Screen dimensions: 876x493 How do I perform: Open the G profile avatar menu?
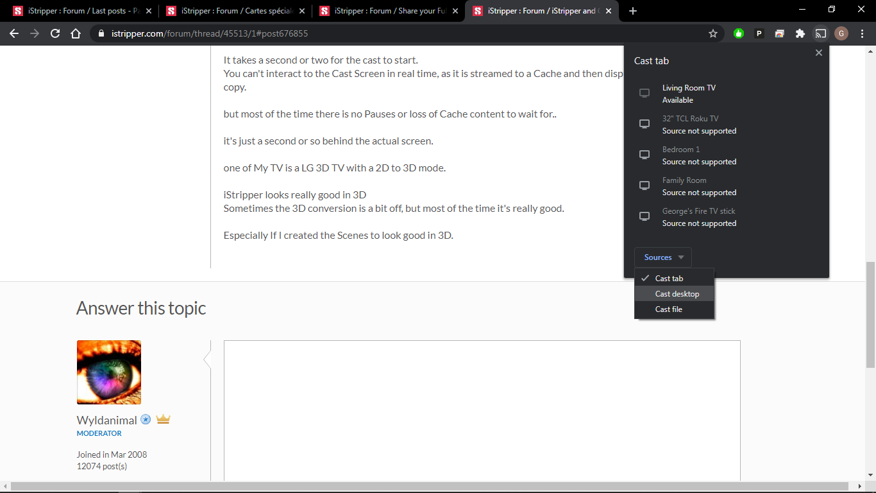841,33
